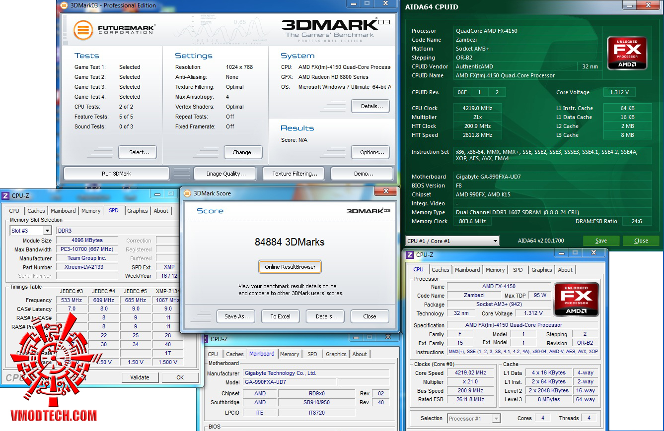
Task: Click the 3DMark03 title bar icon
Action: coord(63,5)
